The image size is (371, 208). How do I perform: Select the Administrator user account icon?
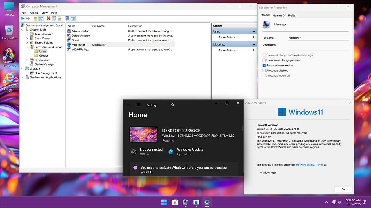69,31
